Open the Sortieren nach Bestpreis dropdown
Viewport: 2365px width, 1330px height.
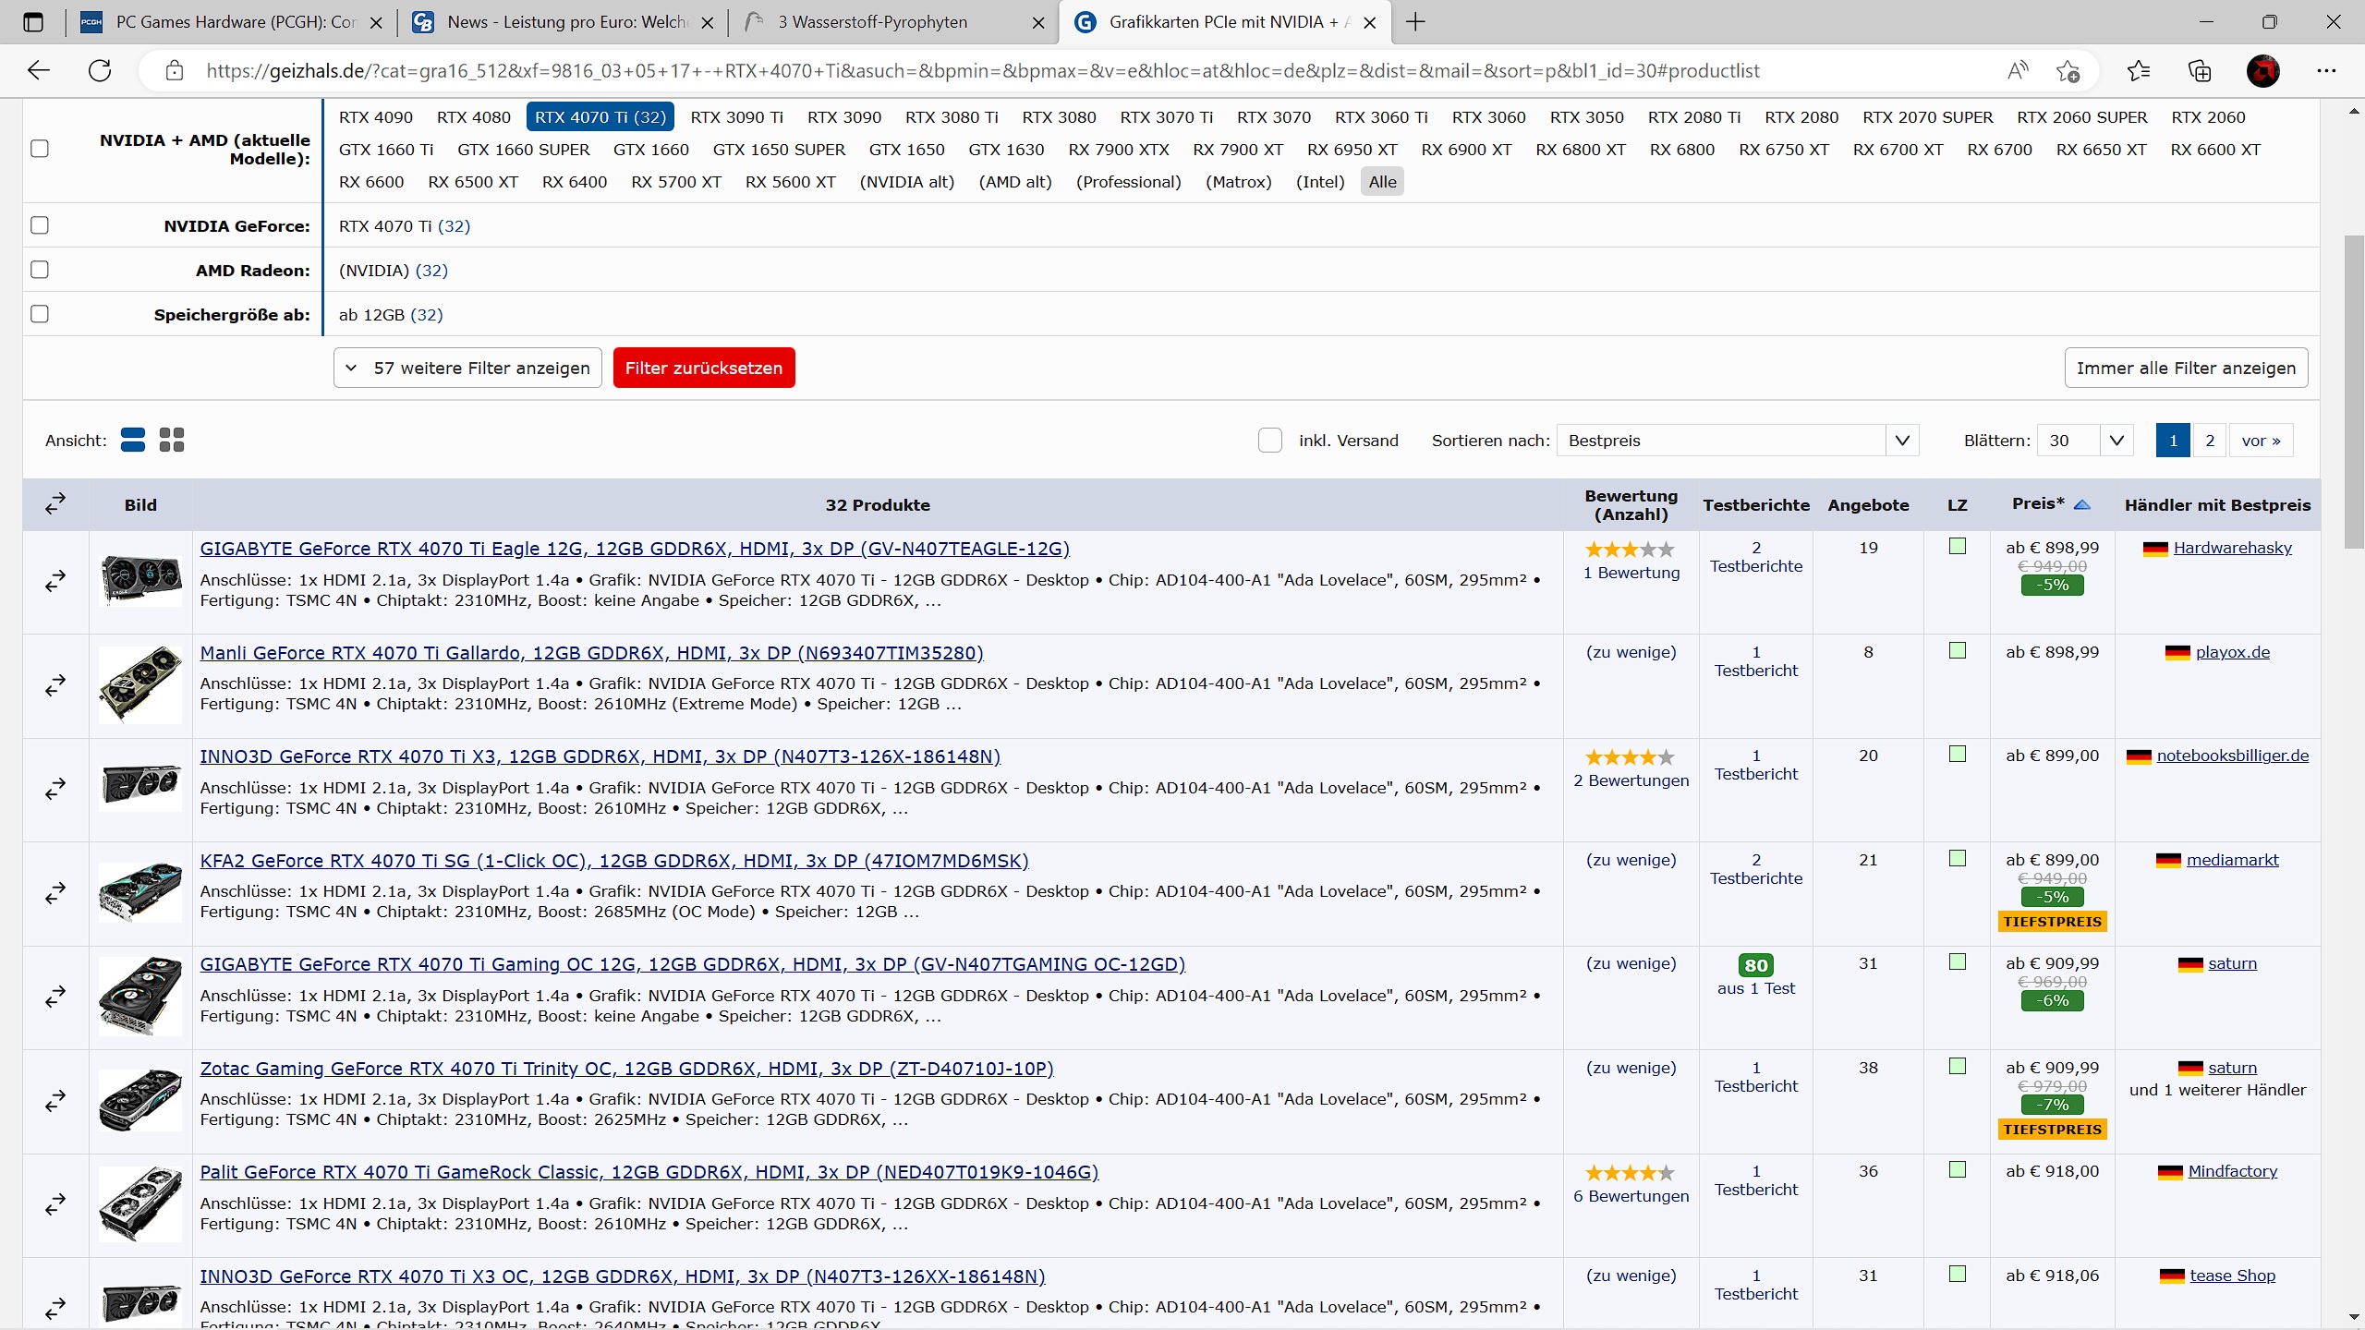point(1737,441)
